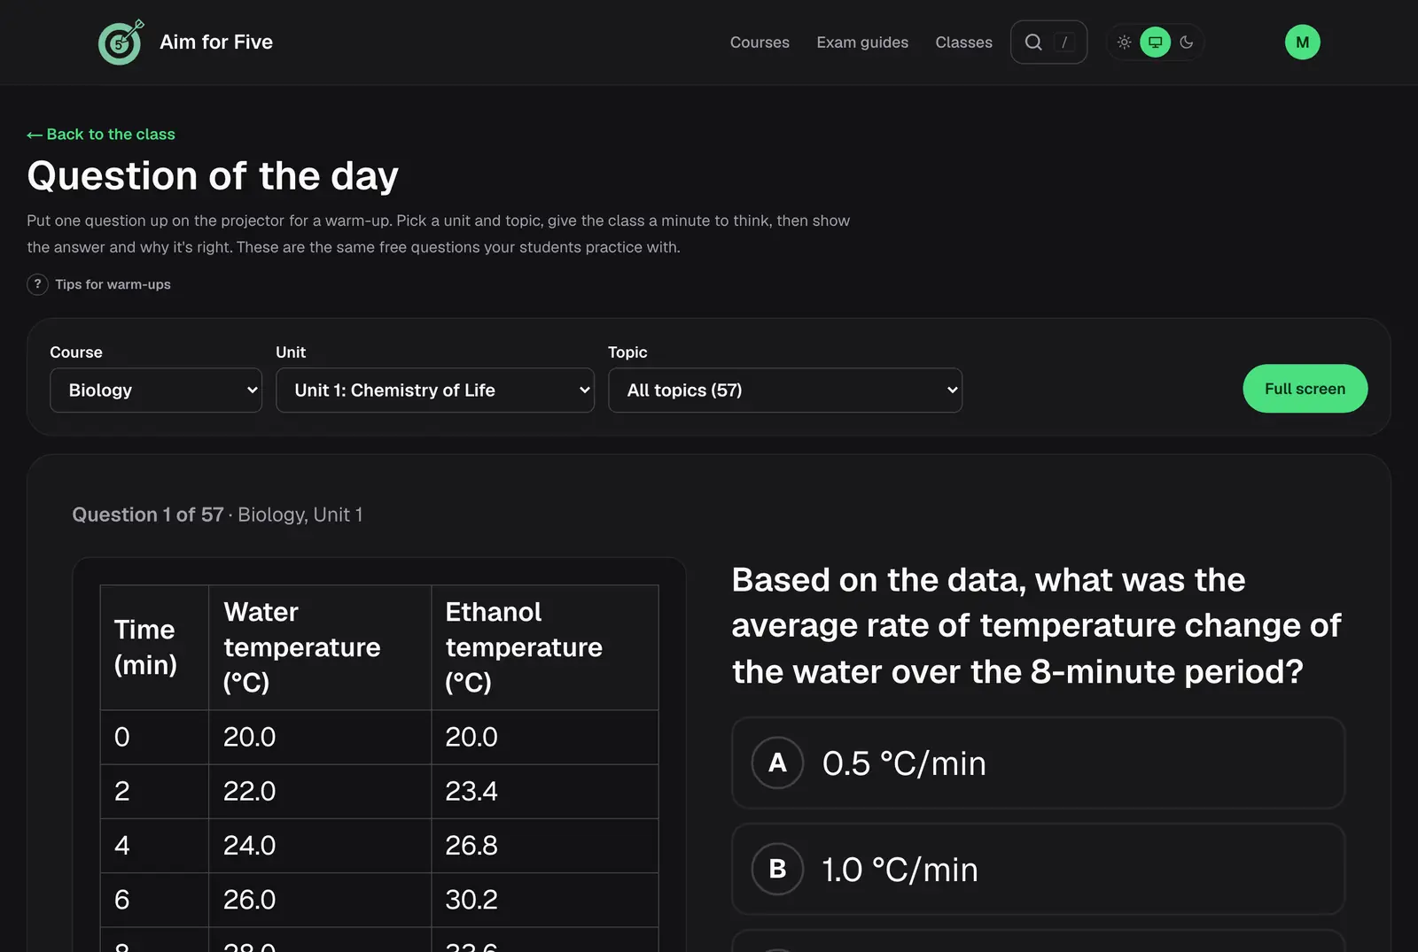This screenshot has height=952, width=1418.
Task: Click the Full screen button
Action: click(x=1305, y=389)
